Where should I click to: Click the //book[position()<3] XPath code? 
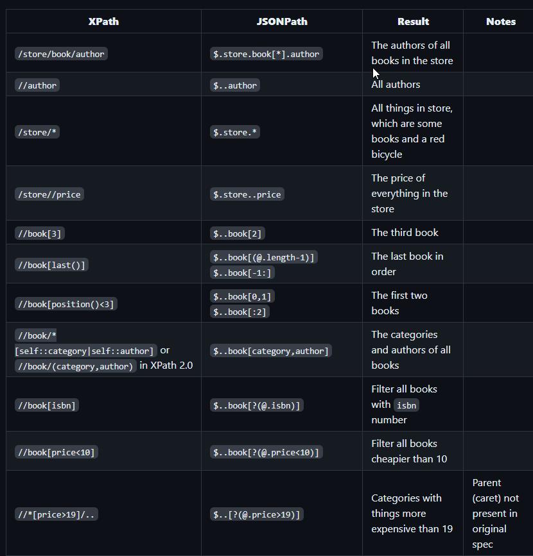[x=66, y=304]
